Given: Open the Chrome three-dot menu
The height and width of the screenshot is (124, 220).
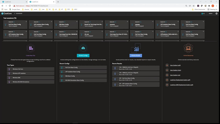Looking at the screenshot, I should [x=216, y=6].
